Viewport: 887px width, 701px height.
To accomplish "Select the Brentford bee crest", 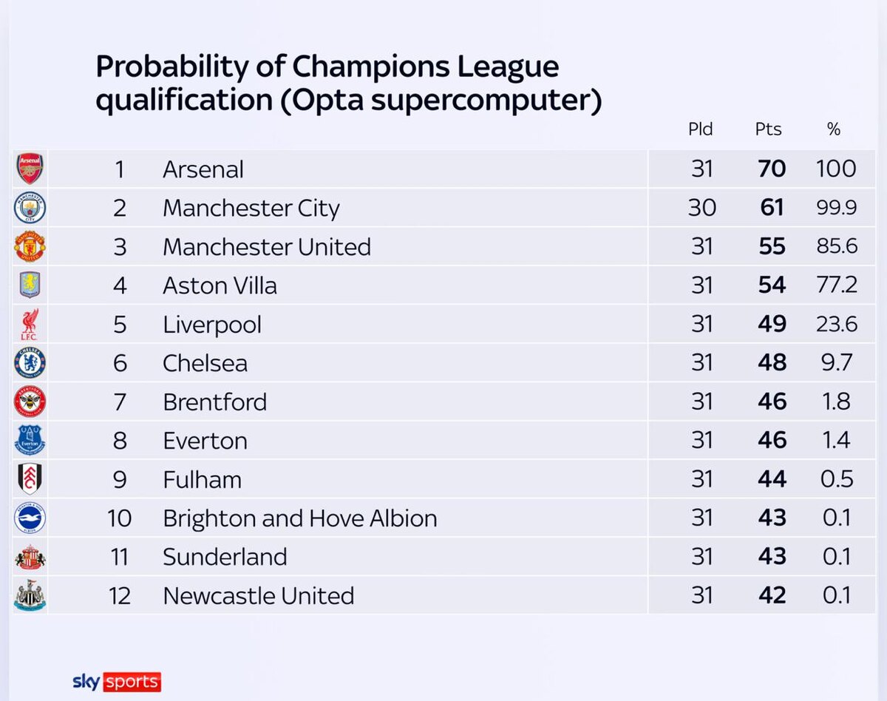I will [x=30, y=402].
